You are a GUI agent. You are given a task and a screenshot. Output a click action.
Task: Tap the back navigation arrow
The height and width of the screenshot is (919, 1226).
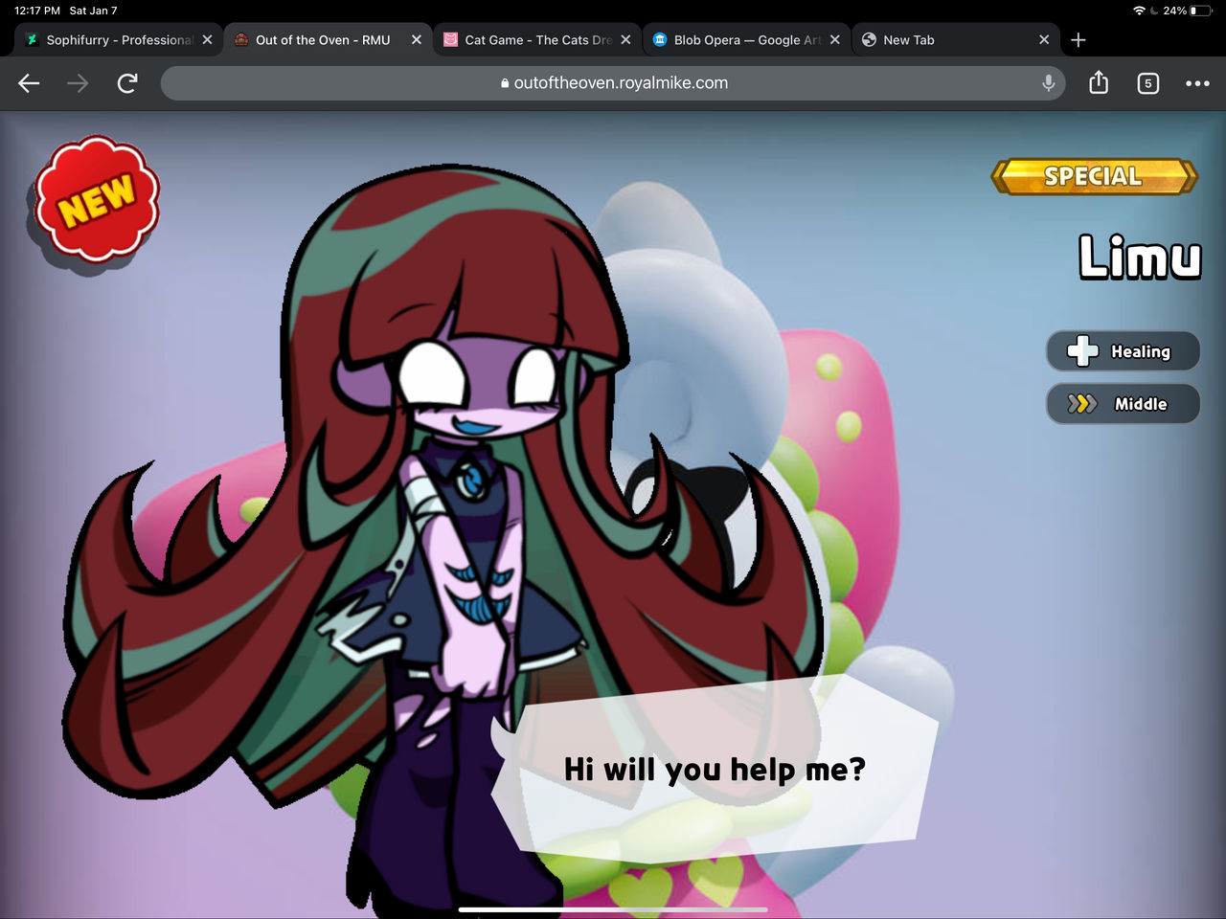29,83
